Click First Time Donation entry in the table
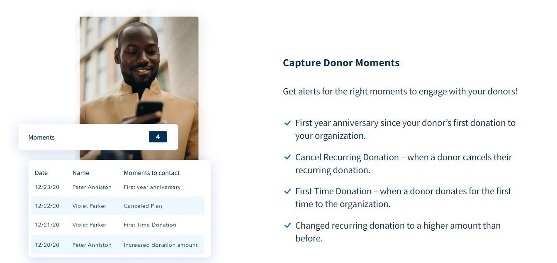The height and width of the screenshot is (263, 557). (150, 225)
